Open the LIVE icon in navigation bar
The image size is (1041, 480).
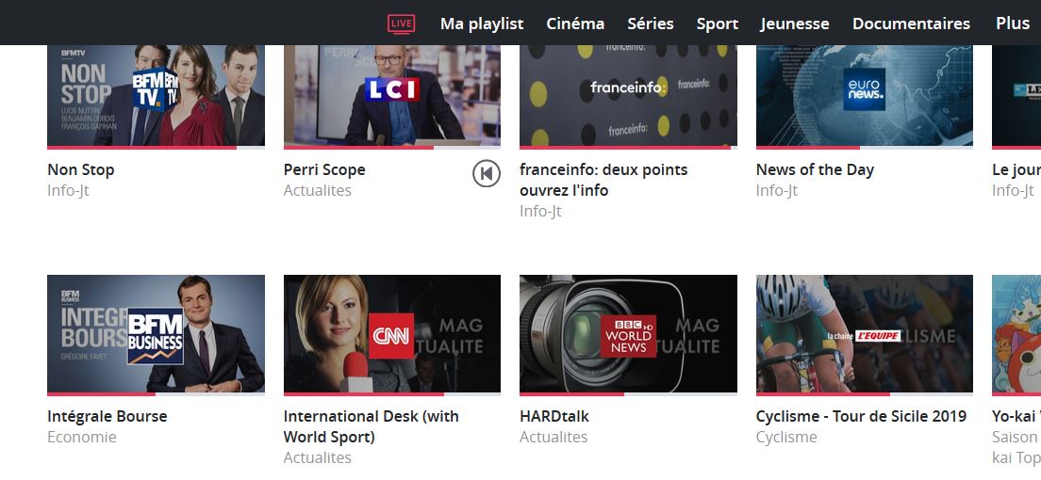click(x=402, y=24)
